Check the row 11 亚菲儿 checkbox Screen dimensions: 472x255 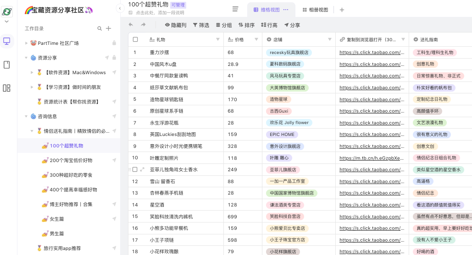(x=135, y=169)
